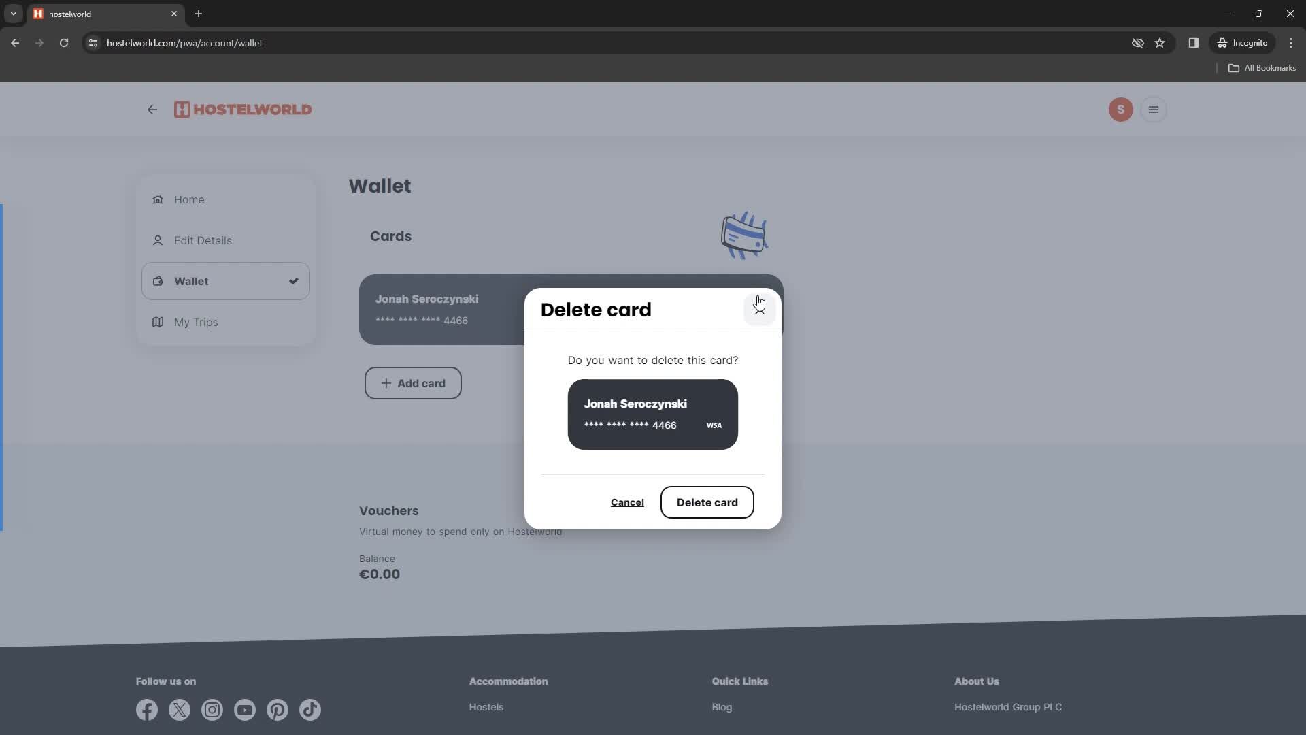The image size is (1306, 735).
Task: Open Home in account sidebar
Action: 226,199
